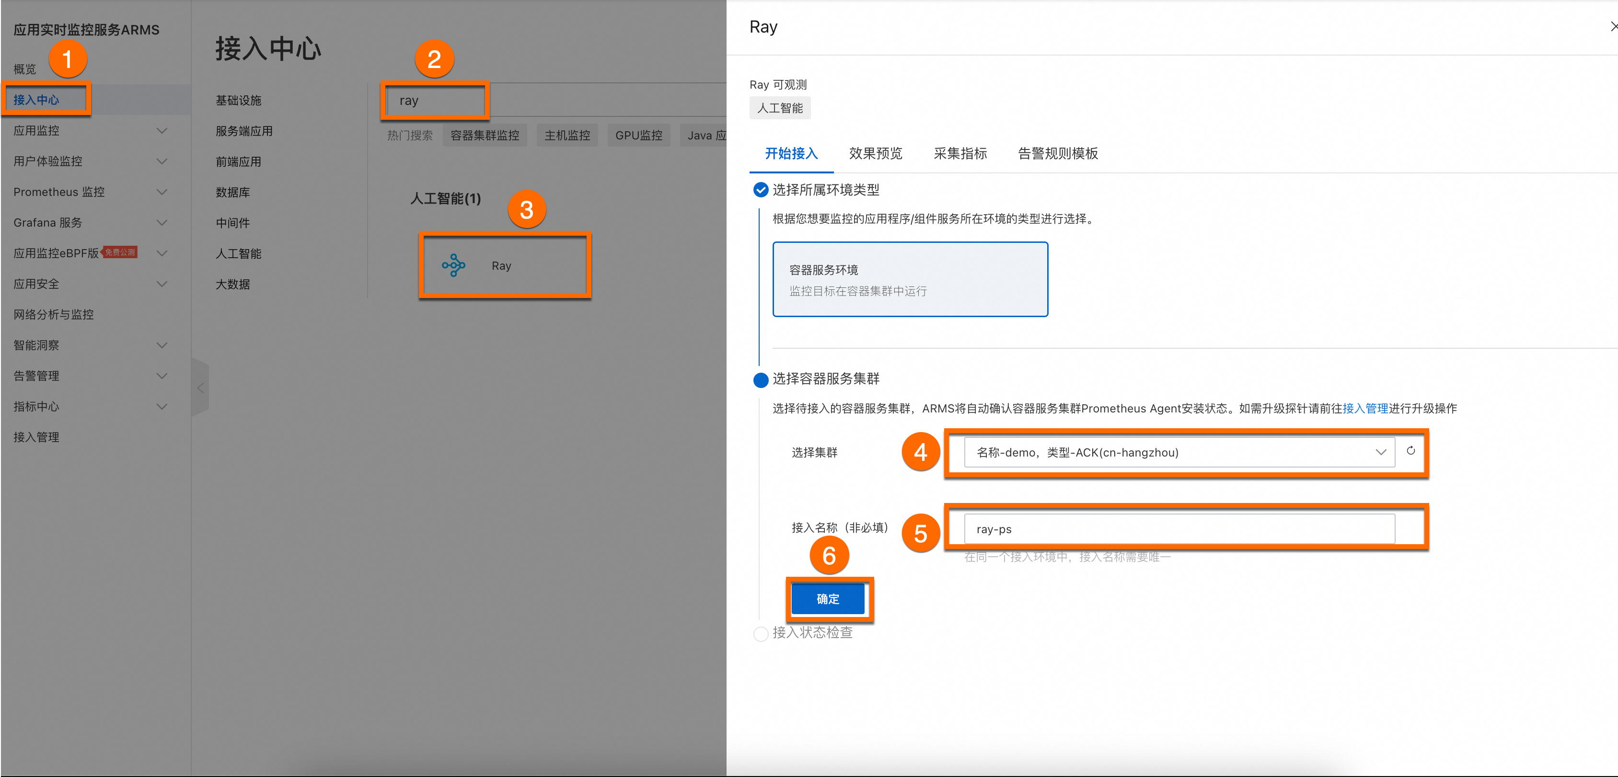Follow the 接入管理 link in description
The height and width of the screenshot is (777, 1618).
pos(1365,409)
